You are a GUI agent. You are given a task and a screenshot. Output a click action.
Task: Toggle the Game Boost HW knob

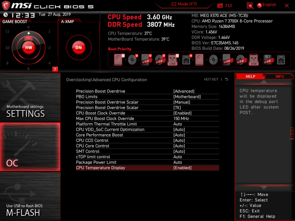tap(29, 48)
